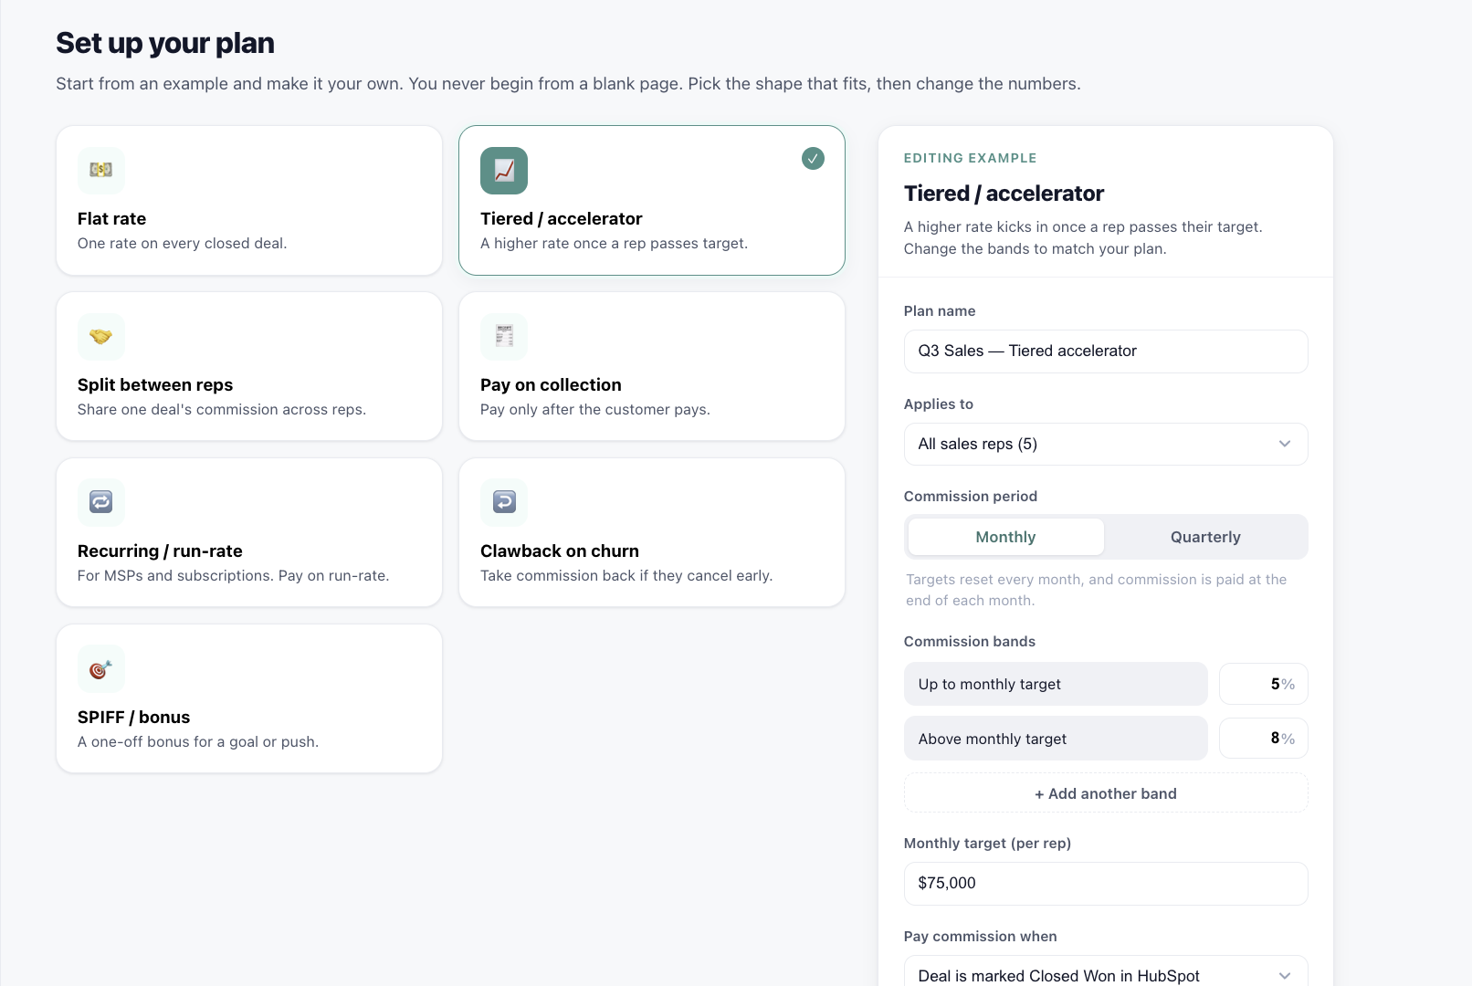This screenshot has width=1472, height=986.
Task: Select the Clawback on churn title
Action: pyautogui.click(x=560, y=551)
